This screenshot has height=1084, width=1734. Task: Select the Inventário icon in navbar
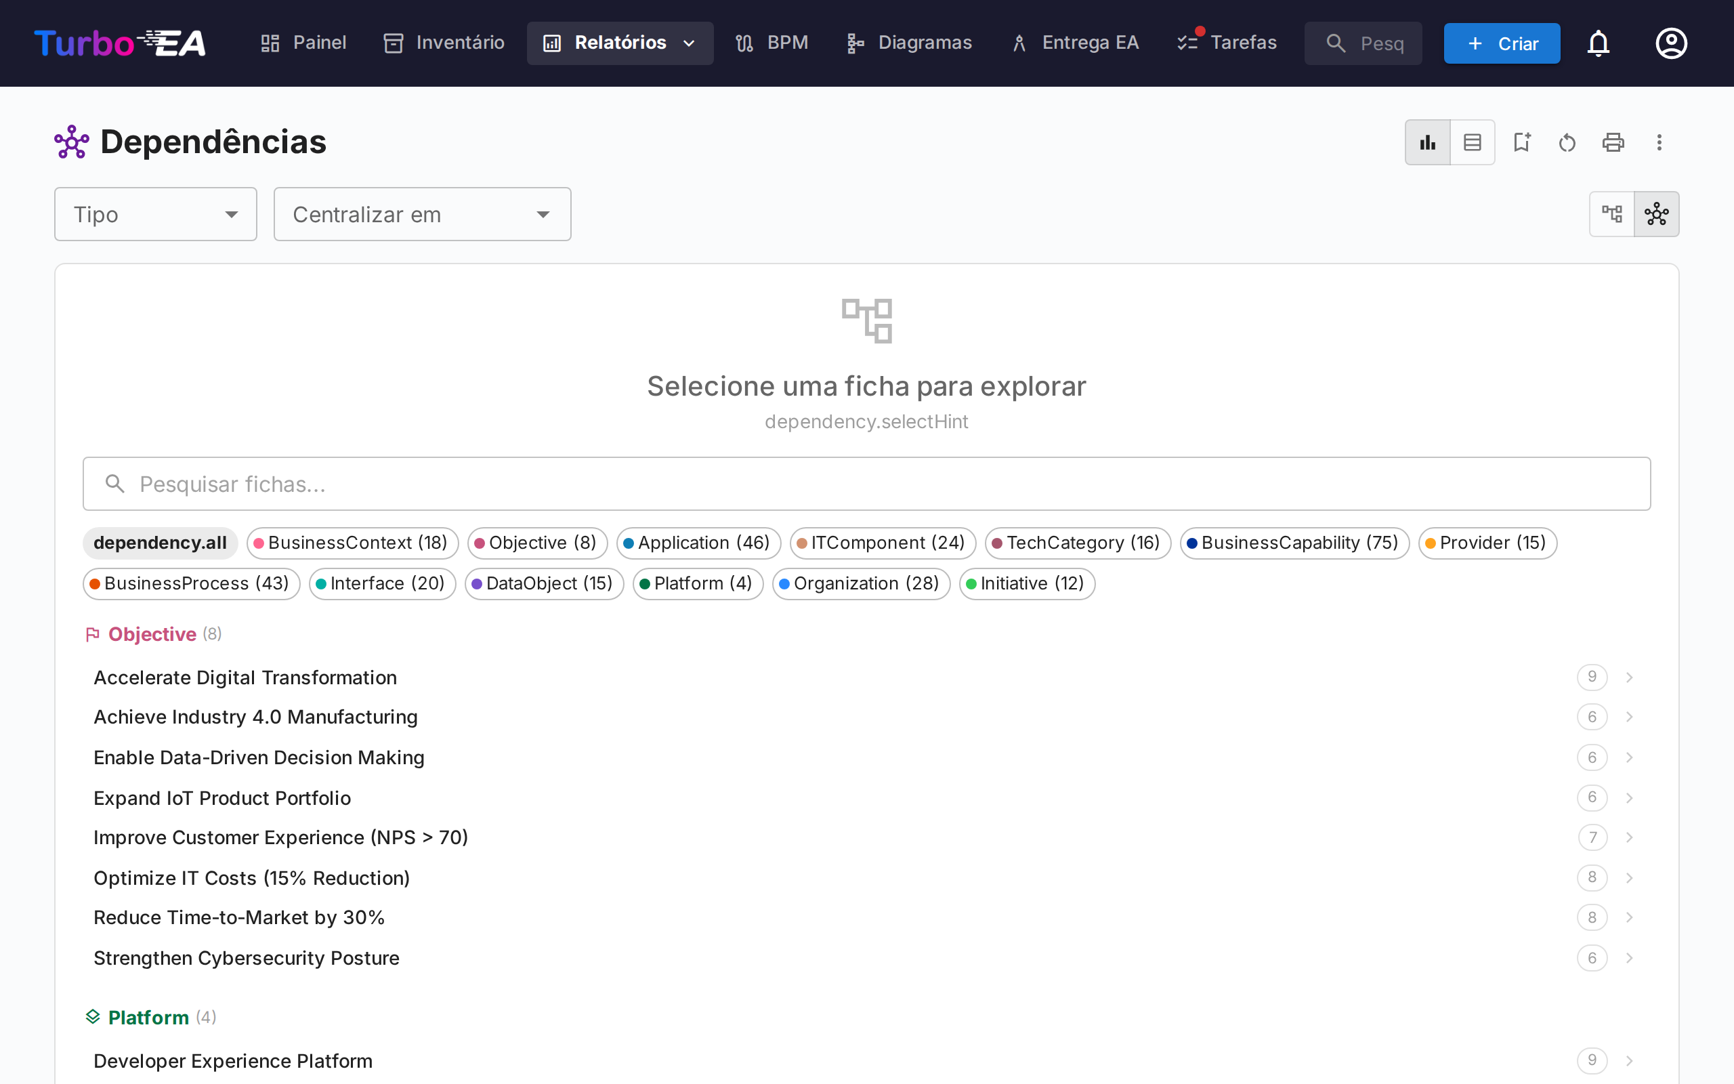pyautogui.click(x=394, y=42)
